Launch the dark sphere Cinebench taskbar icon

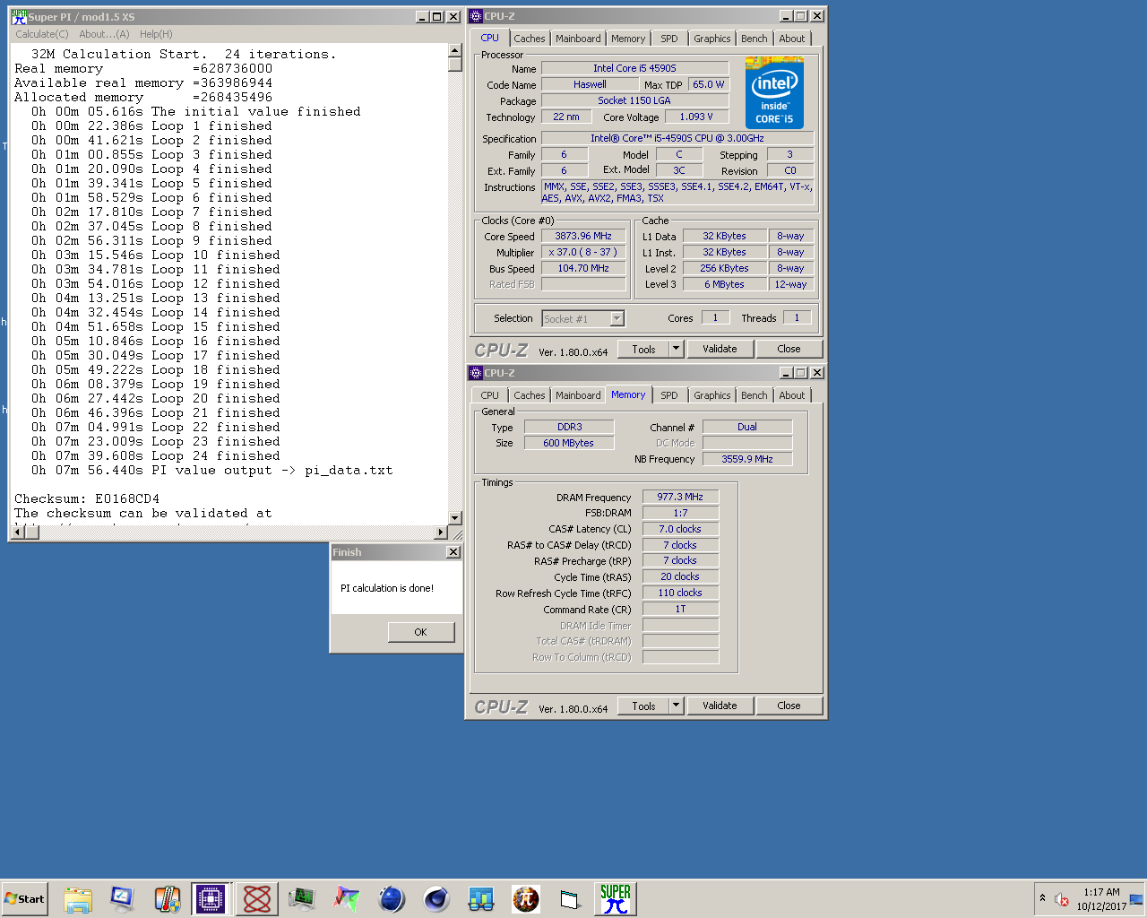pos(436,899)
